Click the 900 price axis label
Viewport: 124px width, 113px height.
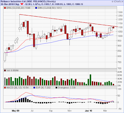tap(119, 46)
